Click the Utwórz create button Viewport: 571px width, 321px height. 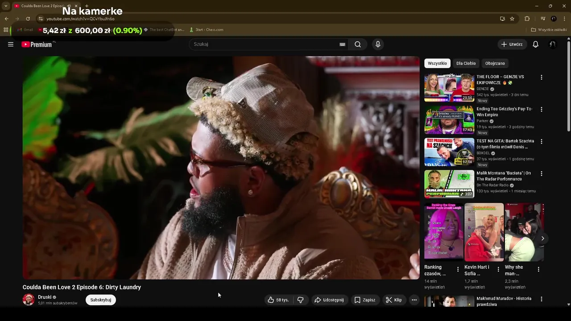[x=512, y=44]
